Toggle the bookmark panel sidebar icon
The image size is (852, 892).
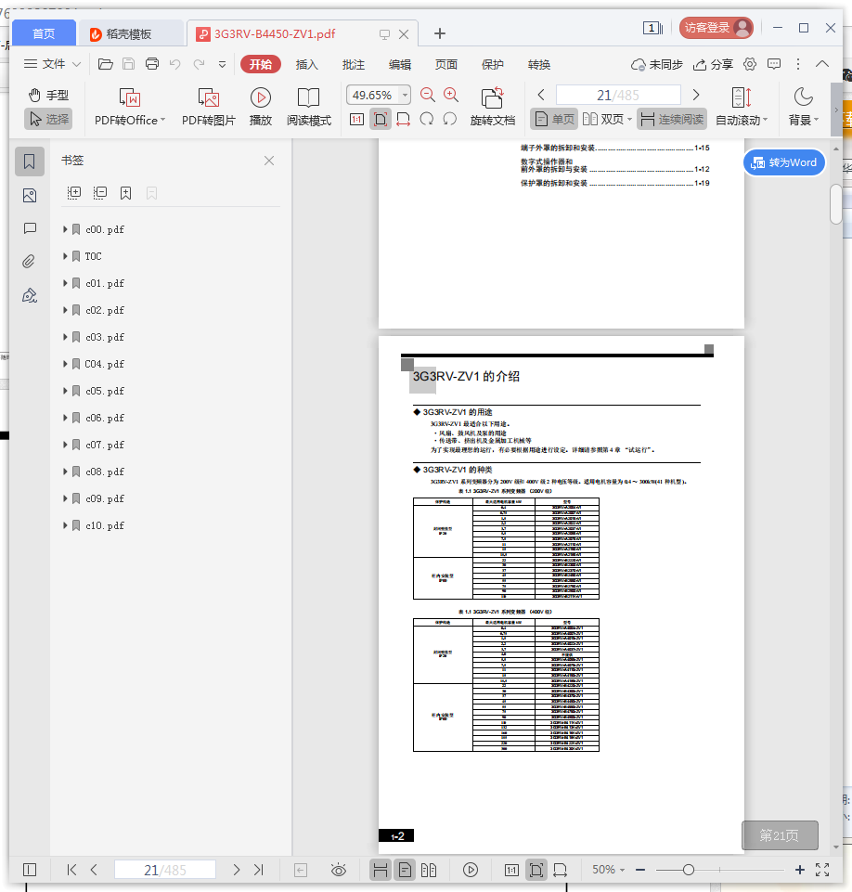tap(30, 162)
